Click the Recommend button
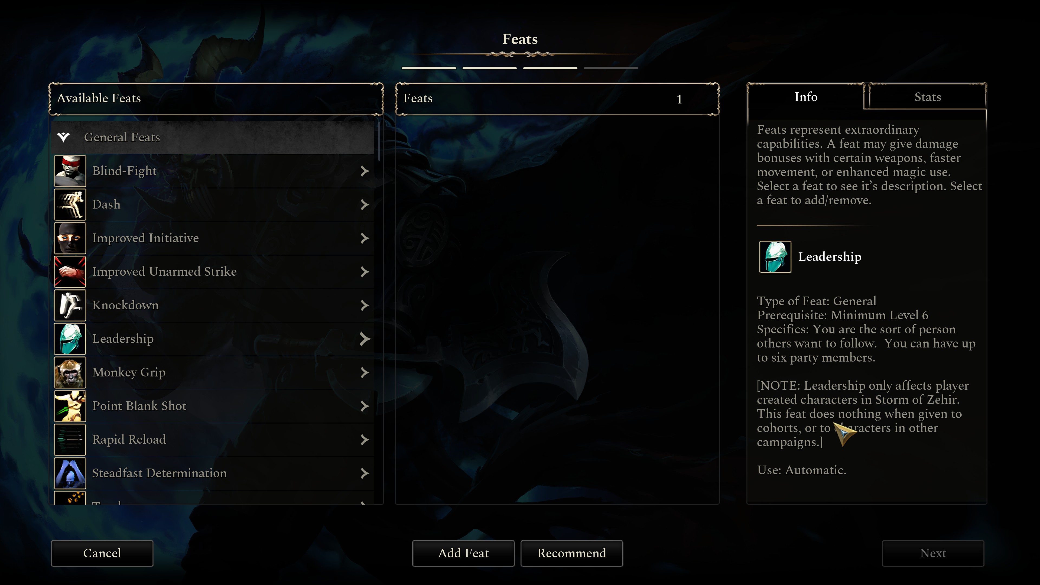The width and height of the screenshot is (1040, 585). [571, 553]
